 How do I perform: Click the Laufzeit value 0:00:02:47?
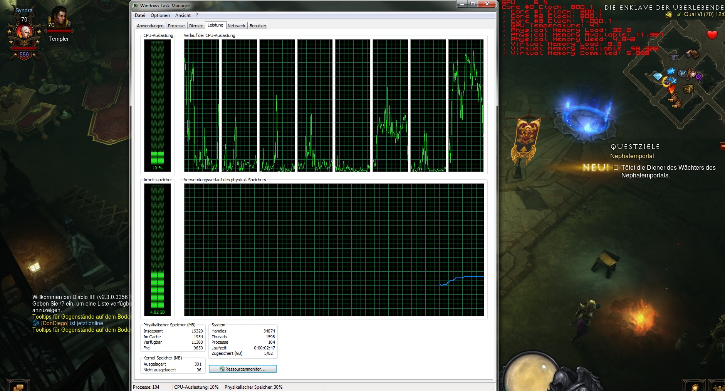(x=265, y=348)
